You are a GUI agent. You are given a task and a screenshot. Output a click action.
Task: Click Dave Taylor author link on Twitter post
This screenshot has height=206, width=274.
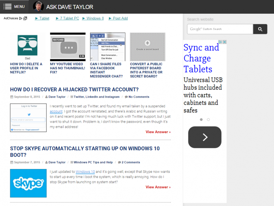(57, 97)
